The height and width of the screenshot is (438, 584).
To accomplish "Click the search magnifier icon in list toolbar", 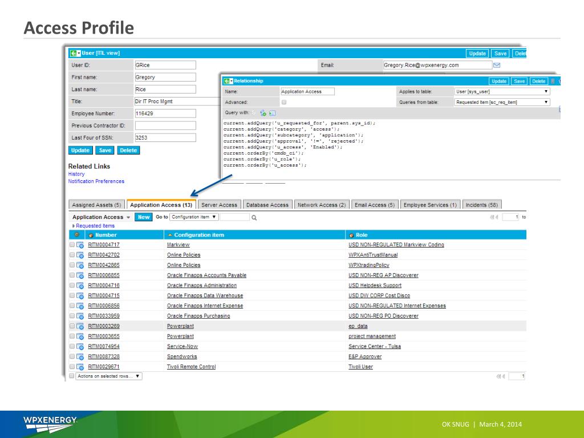I will point(254,217).
